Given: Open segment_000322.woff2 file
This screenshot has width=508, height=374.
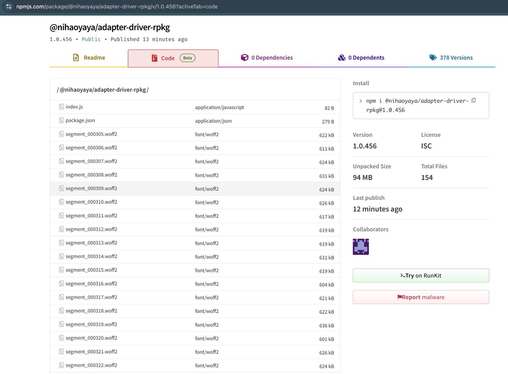Looking at the screenshot, I should (x=91, y=365).
